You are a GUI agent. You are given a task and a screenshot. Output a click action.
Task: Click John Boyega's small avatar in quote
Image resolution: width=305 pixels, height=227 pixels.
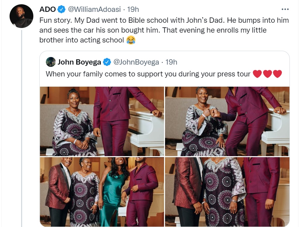pyautogui.click(x=51, y=62)
